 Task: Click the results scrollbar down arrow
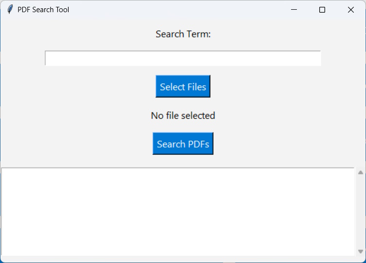(360, 252)
